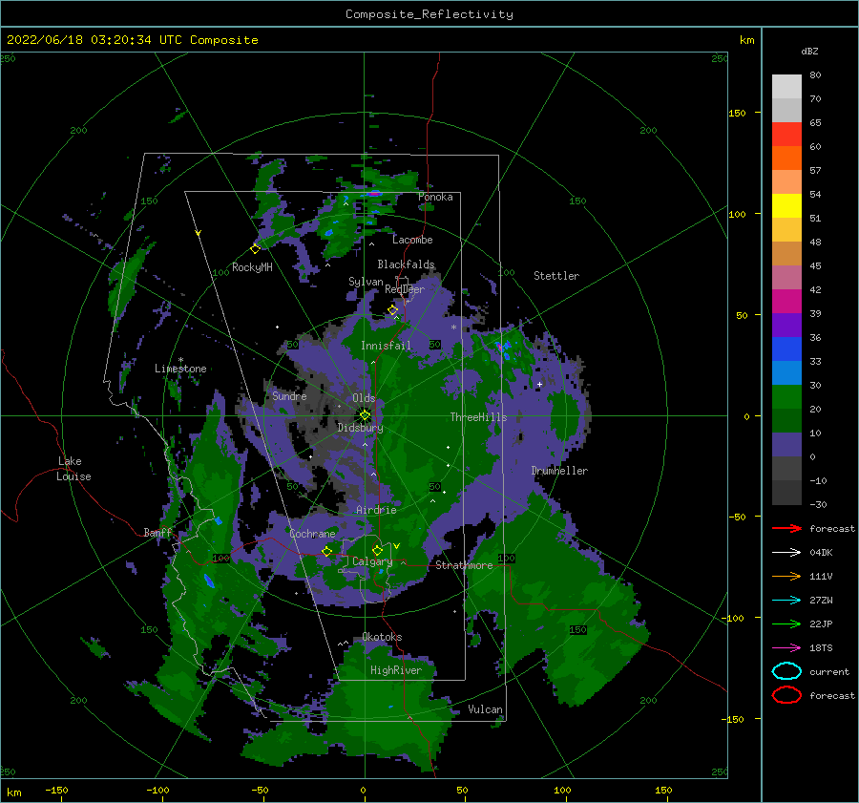Click yellow diamond marker beside RockyMH
Image resolution: width=859 pixels, height=803 pixels.
(x=255, y=249)
